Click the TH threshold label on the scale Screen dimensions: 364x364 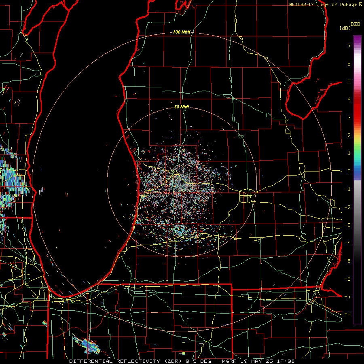(347, 315)
